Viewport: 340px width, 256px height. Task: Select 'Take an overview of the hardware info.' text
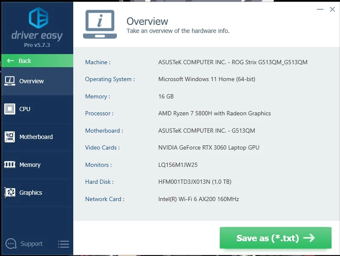pyautogui.click(x=178, y=31)
